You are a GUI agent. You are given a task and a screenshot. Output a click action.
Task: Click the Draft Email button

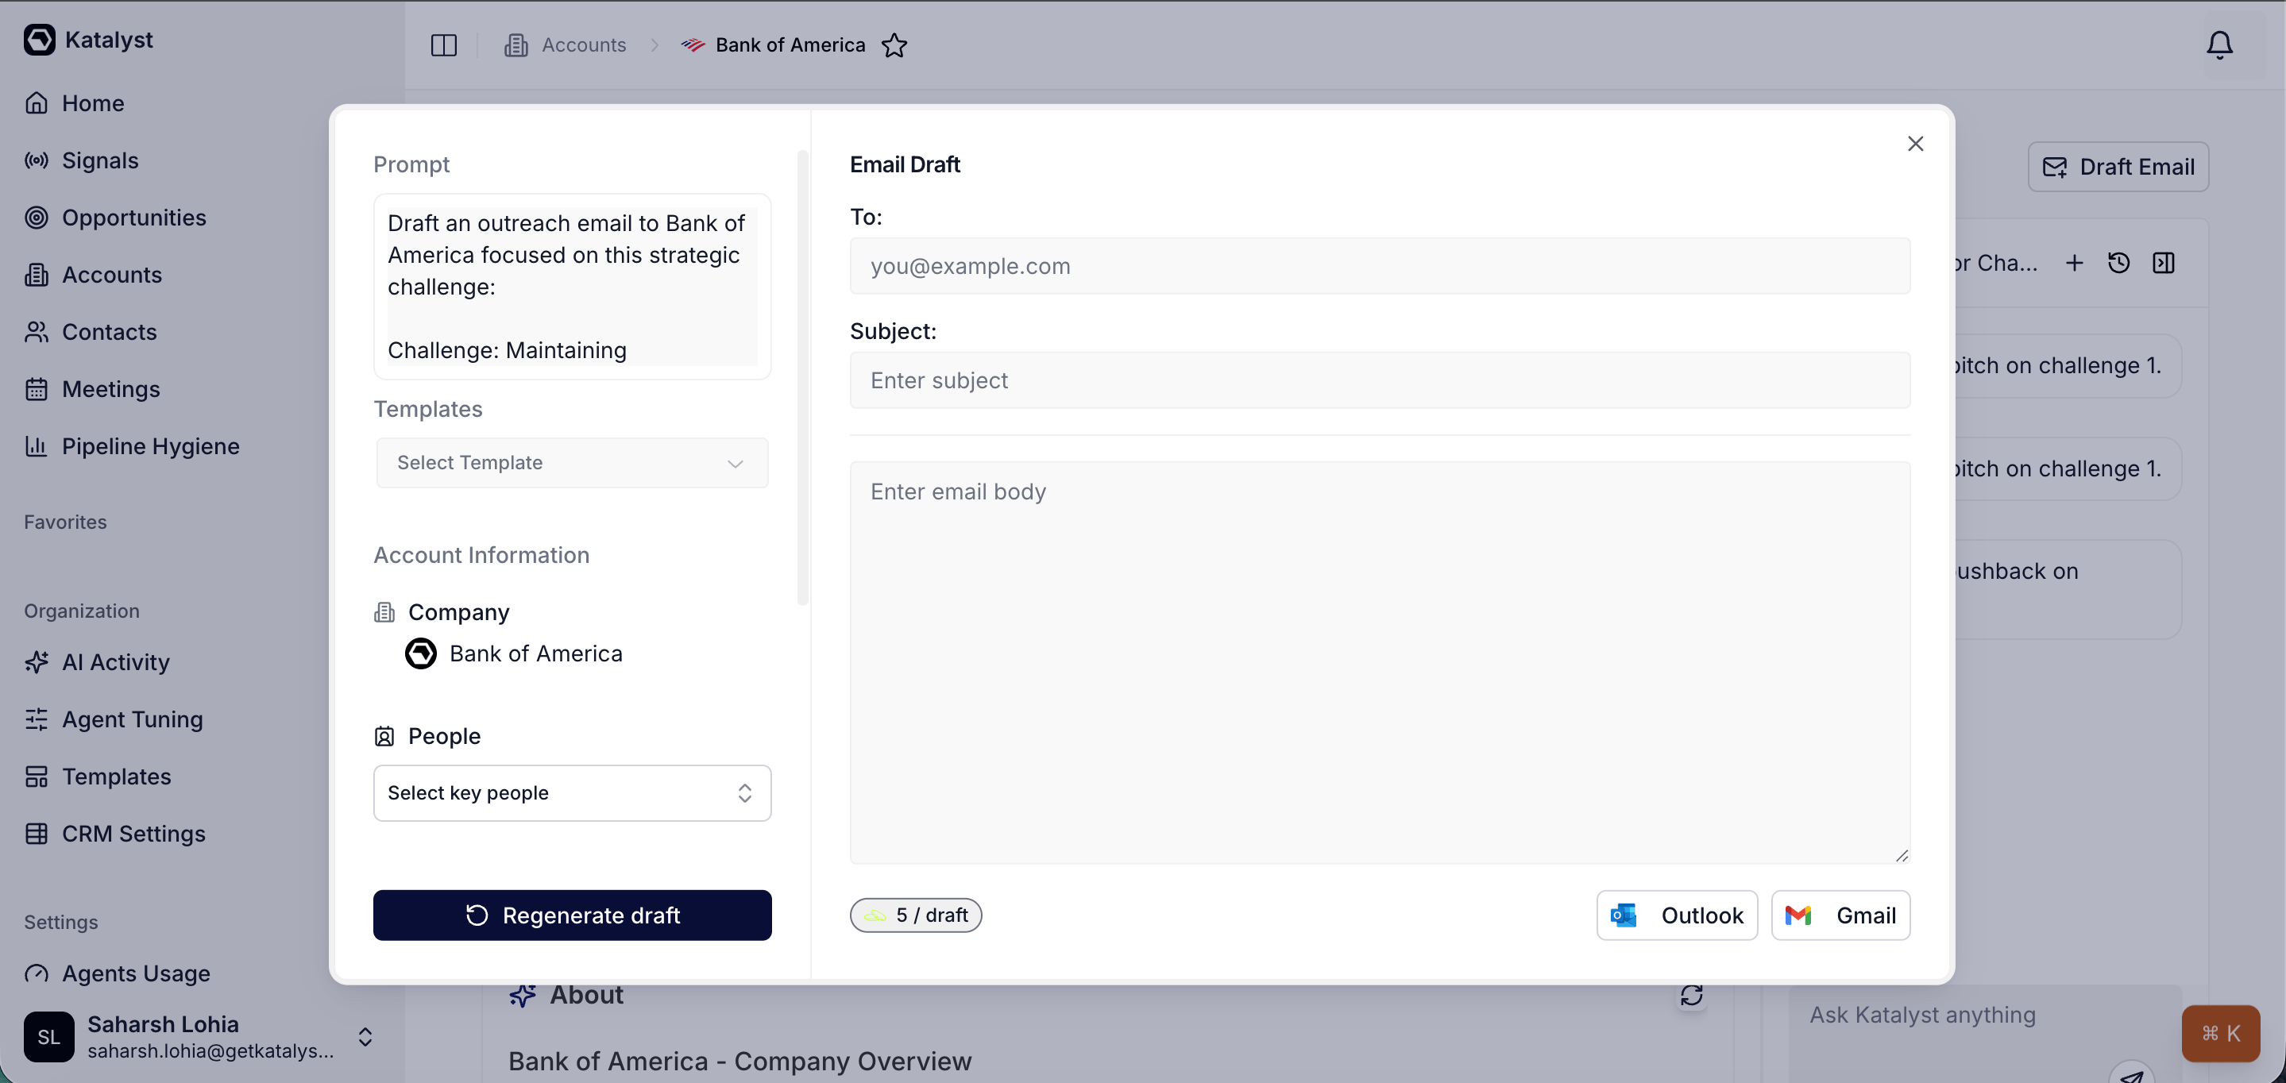coord(2118,167)
